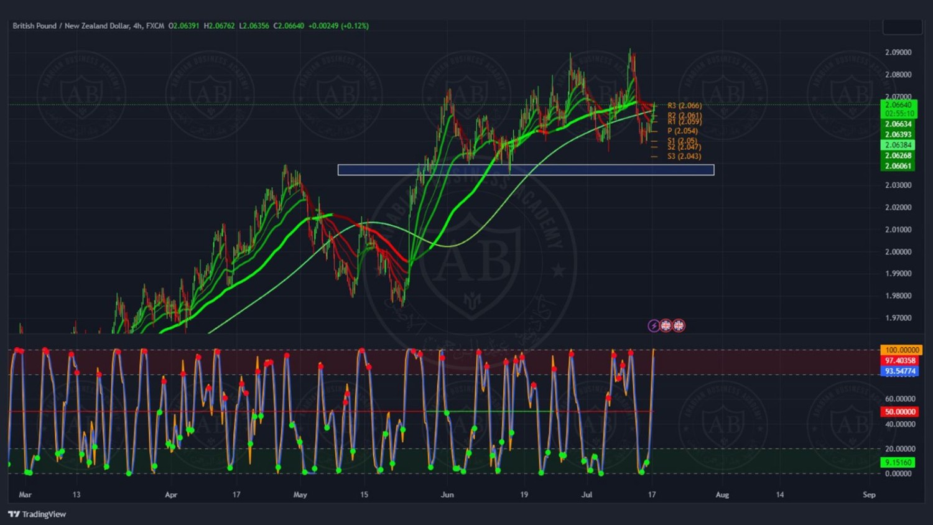Click the red 97.40358 indicator value

tap(900, 361)
